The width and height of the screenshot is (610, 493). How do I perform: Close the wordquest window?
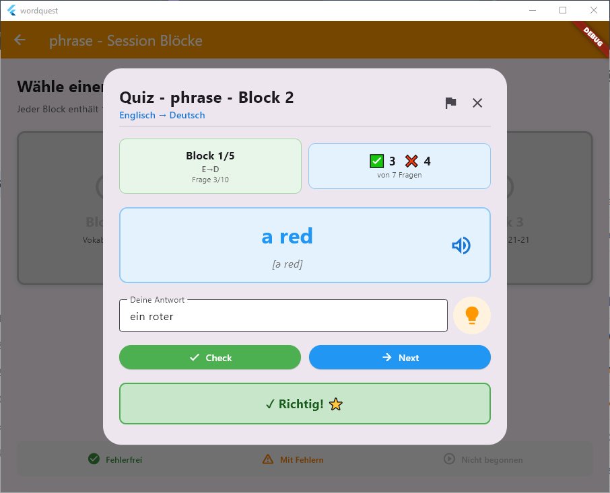tap(594, 11)
